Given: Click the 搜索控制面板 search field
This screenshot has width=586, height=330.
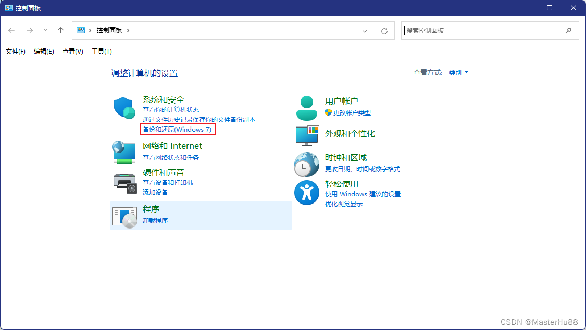Looking at the screenshot, I should 490,31.
